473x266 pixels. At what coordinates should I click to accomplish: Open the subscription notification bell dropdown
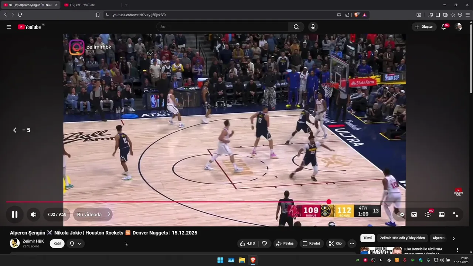pyautogui.click(x=75, y=243)
